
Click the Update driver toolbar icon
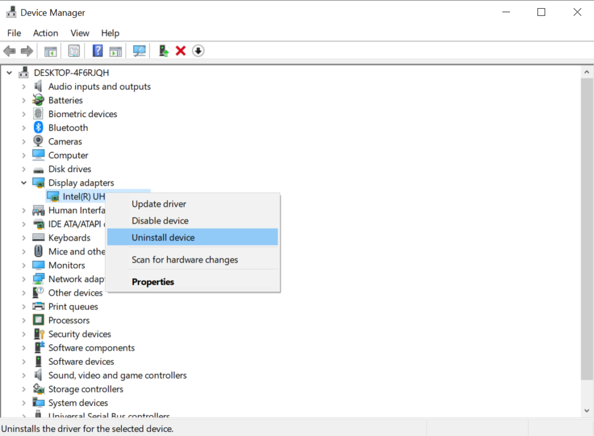click(x=164, y=51)
